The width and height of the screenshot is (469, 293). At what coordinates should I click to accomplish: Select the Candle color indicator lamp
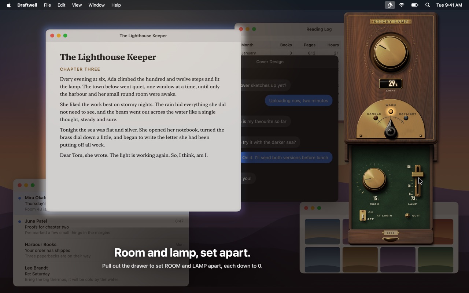(376, 118)
